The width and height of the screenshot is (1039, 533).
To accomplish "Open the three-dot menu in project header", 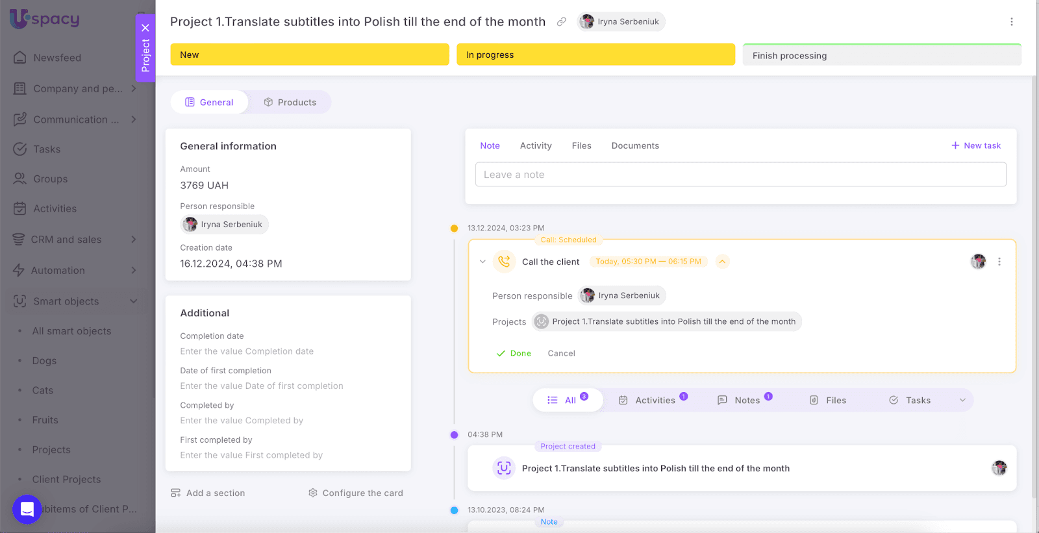I will [x=1011, y=22].
